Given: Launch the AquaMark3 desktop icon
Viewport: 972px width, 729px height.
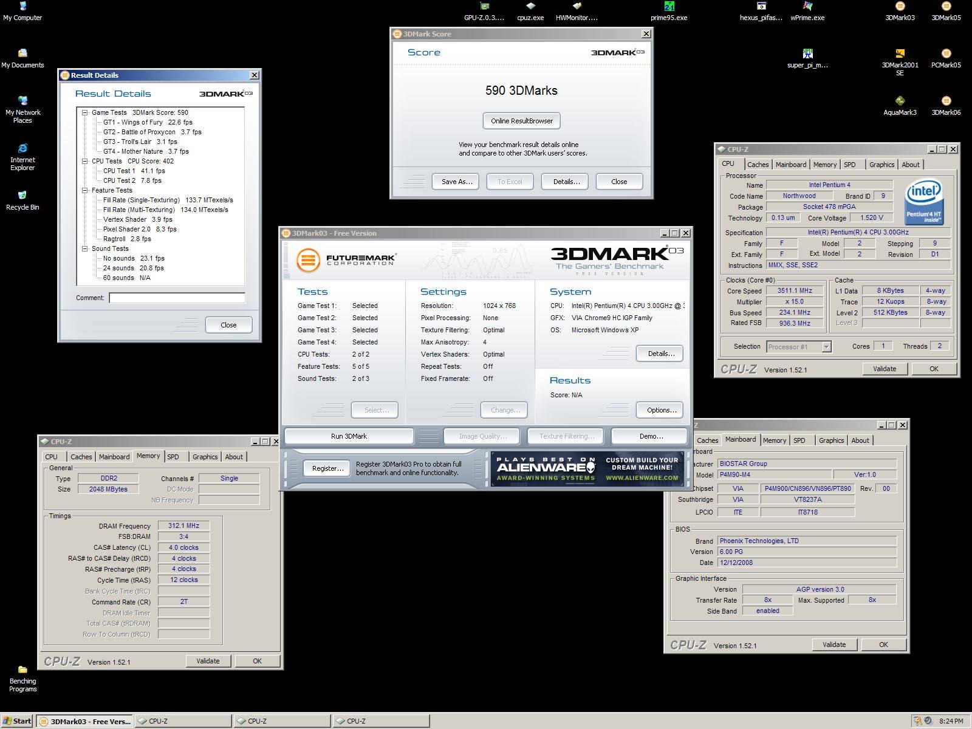Looking at the screenshot, I should pyautogui.click(x=900, y=106).
